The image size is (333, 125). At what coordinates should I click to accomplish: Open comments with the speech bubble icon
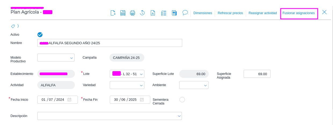point(185,13)
